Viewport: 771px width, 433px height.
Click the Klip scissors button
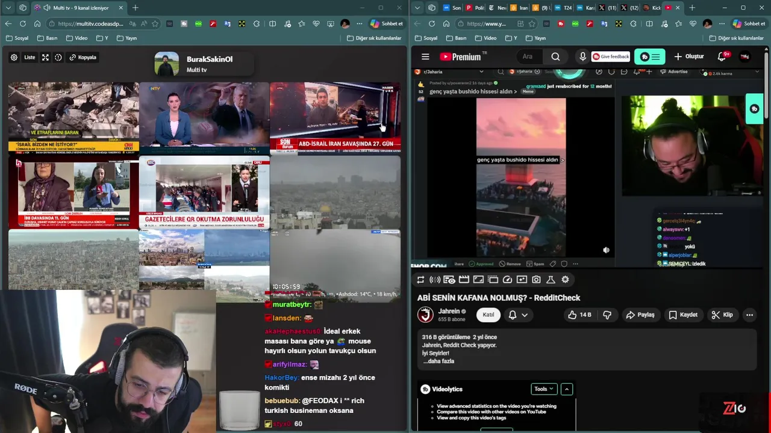tap(722, 315)
